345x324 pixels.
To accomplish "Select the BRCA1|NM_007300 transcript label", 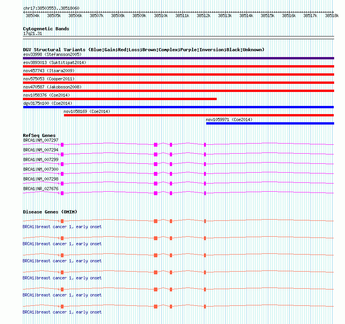I will pyautogui.click(x=41, y=169).
